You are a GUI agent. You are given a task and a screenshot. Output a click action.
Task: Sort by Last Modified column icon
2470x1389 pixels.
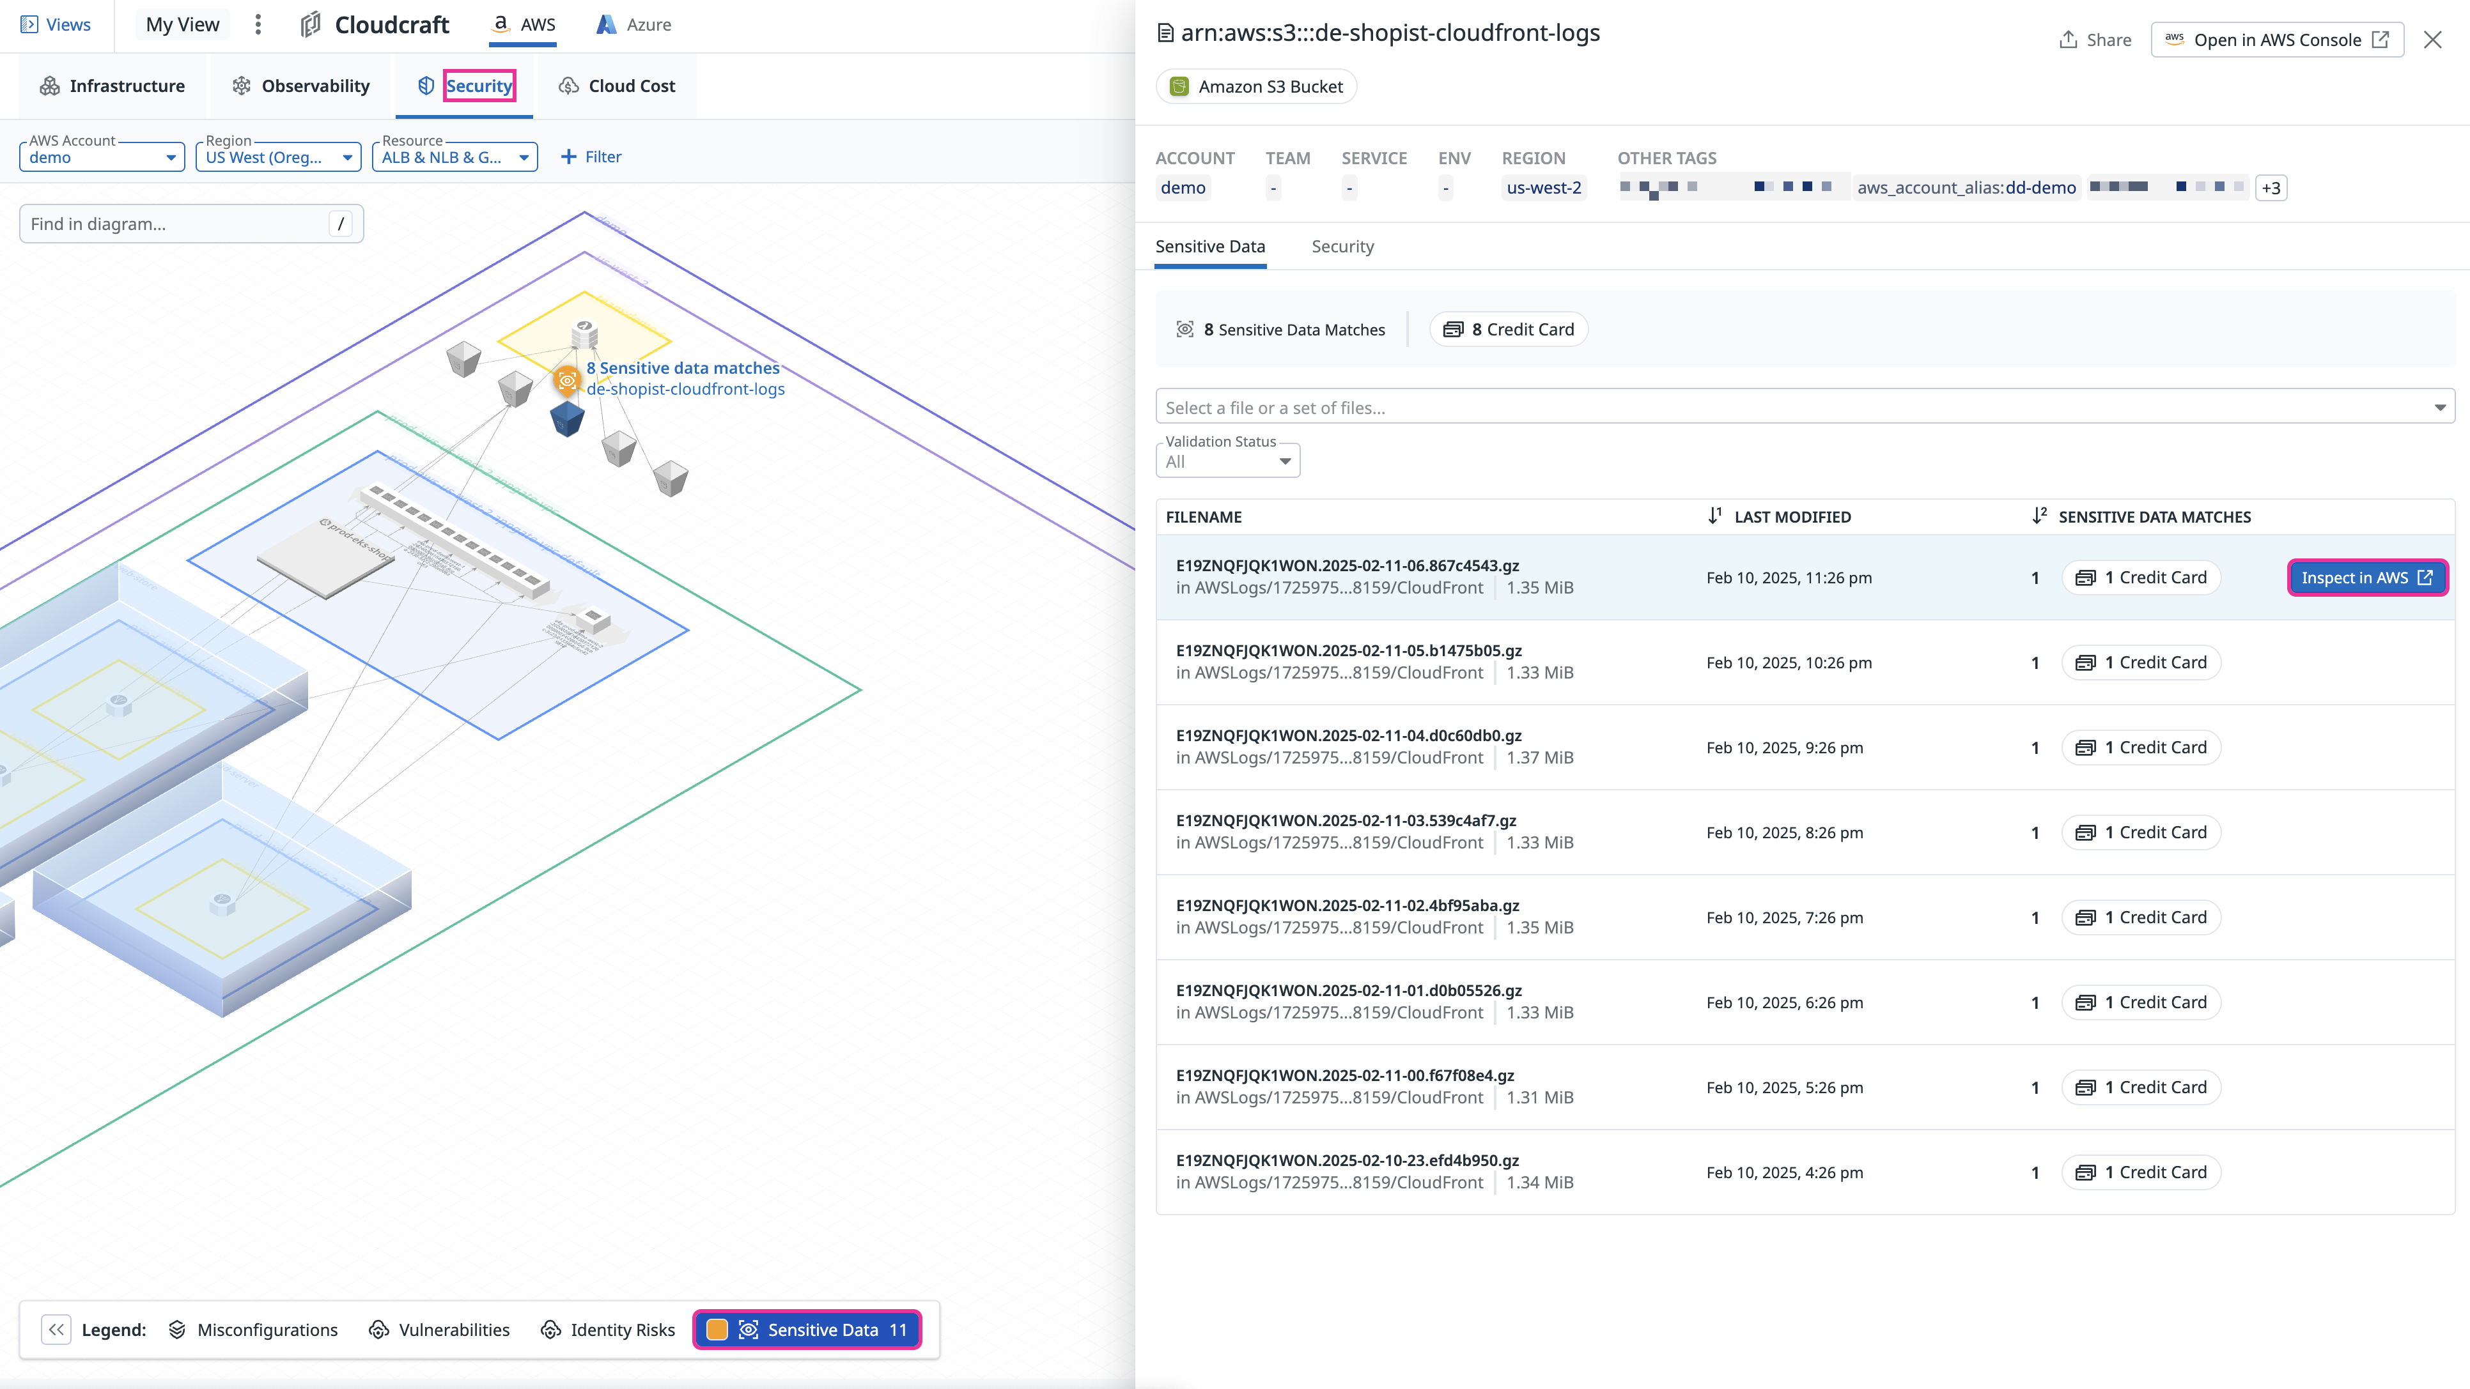coord(1714,516)
